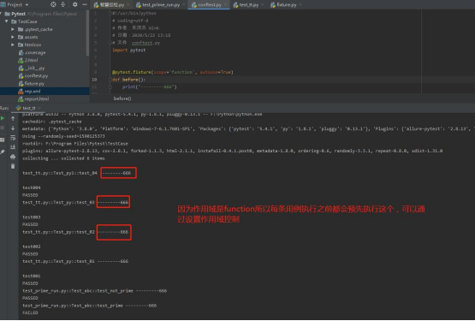Close the conftest.py editor tab
475x321 pixels.
225,5
